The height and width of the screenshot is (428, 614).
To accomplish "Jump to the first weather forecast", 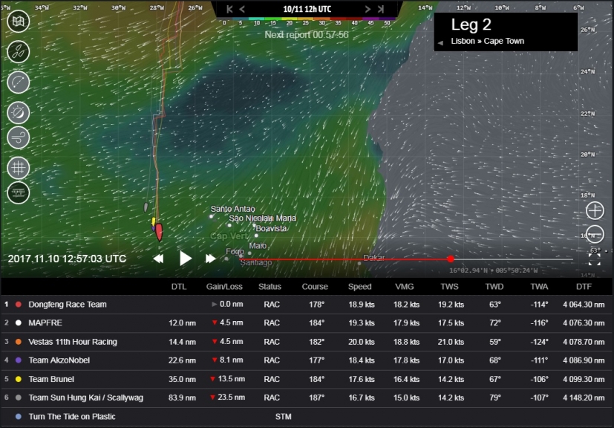I will [230, 9].
